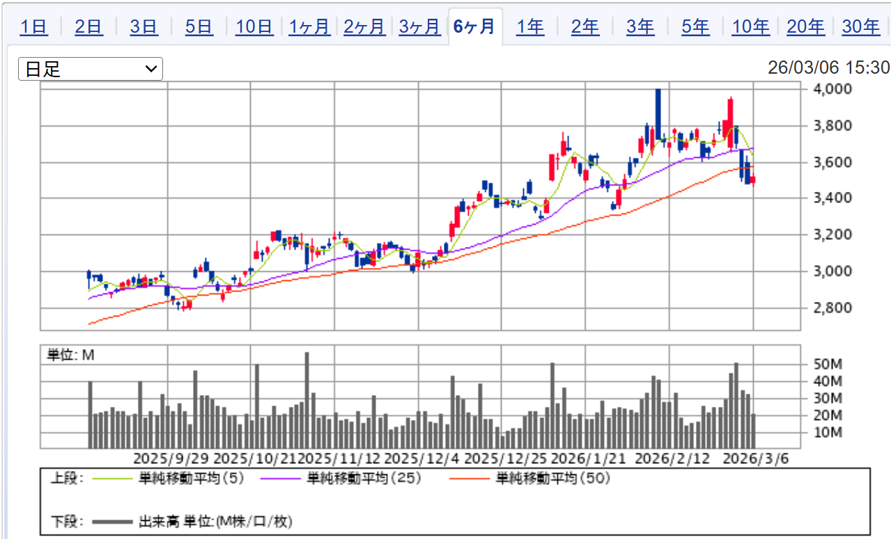Click the 3,400 price axis label
891x539 pixels.
[833, 198]
